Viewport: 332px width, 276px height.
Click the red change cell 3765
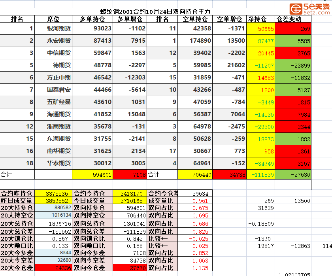pyautogui.click(x=293, y=53)
